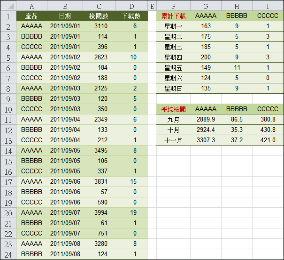Select downloads cell showing 19

(x=131, y=212)
